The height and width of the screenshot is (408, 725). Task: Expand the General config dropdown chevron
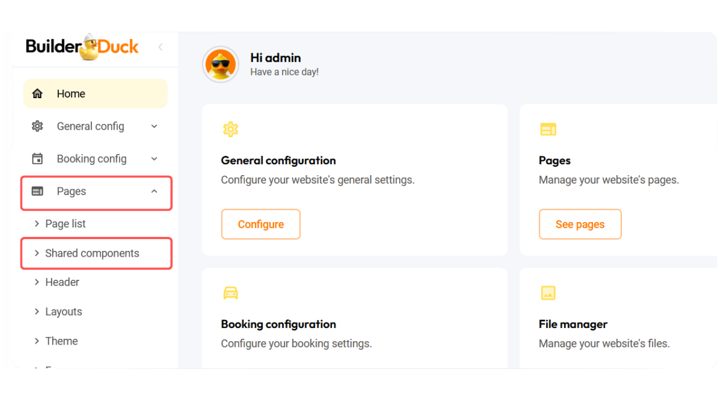(154, 126)
